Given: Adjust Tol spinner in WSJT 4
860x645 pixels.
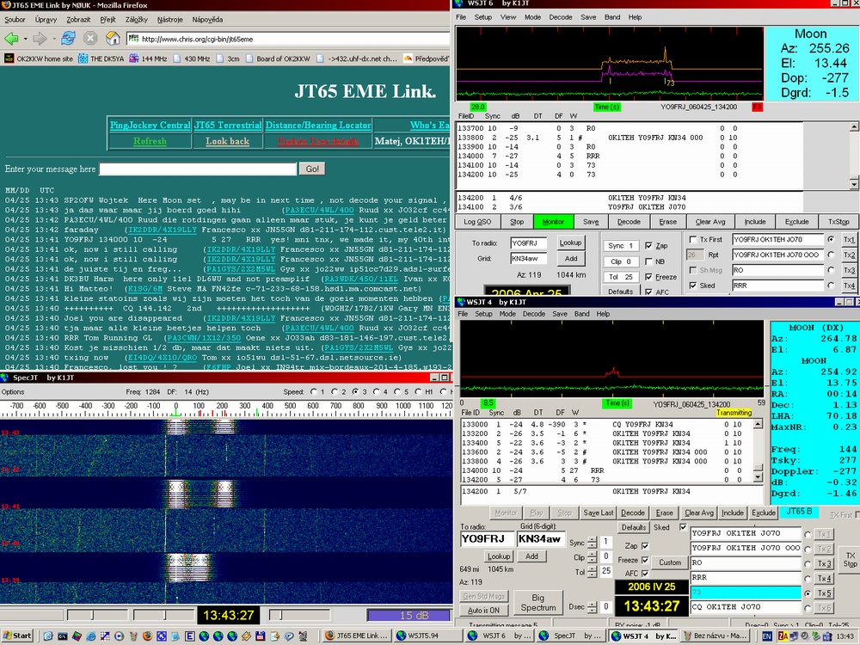Looking at the screenshot, I should click(593, 572).
